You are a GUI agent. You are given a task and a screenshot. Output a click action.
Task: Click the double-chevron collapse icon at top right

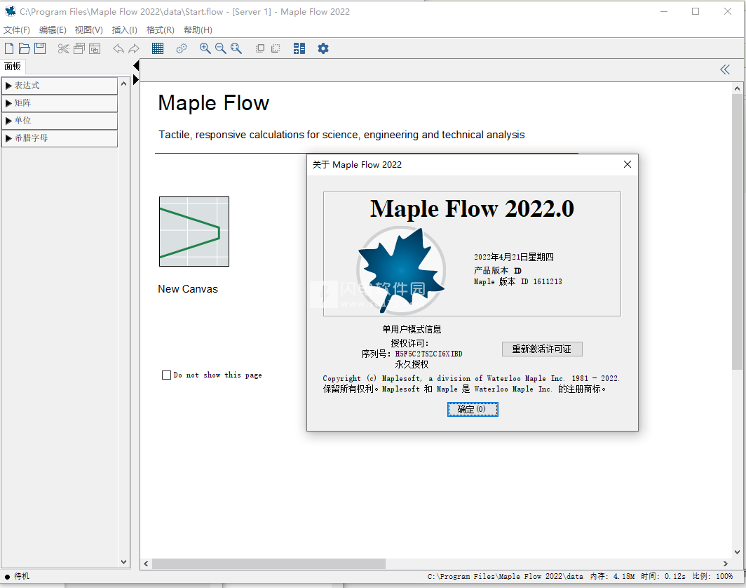click(724, 70)
